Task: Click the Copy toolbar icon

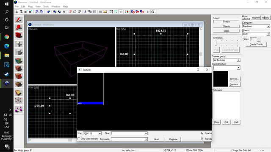Action: [90, 12]
